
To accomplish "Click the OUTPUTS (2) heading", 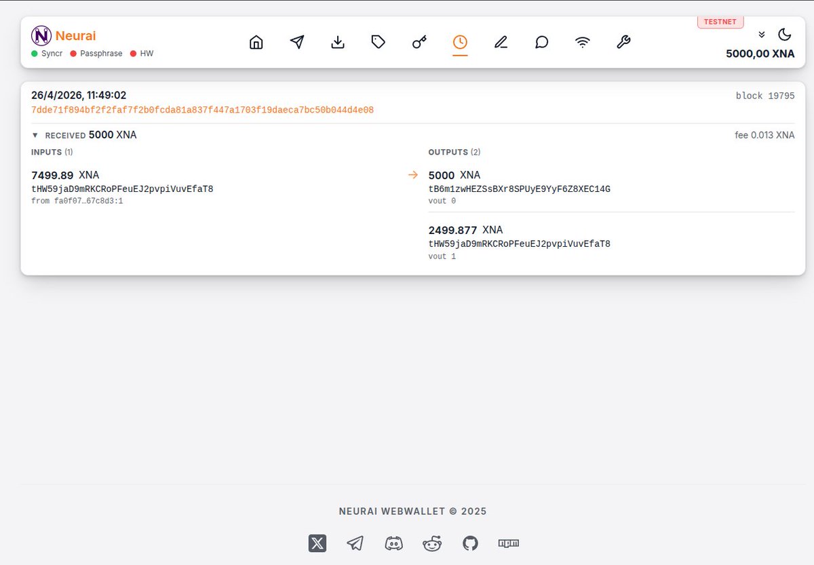I will [x=453, y=152].
